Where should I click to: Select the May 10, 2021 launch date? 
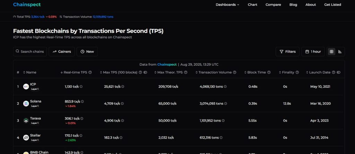(320, 87)
